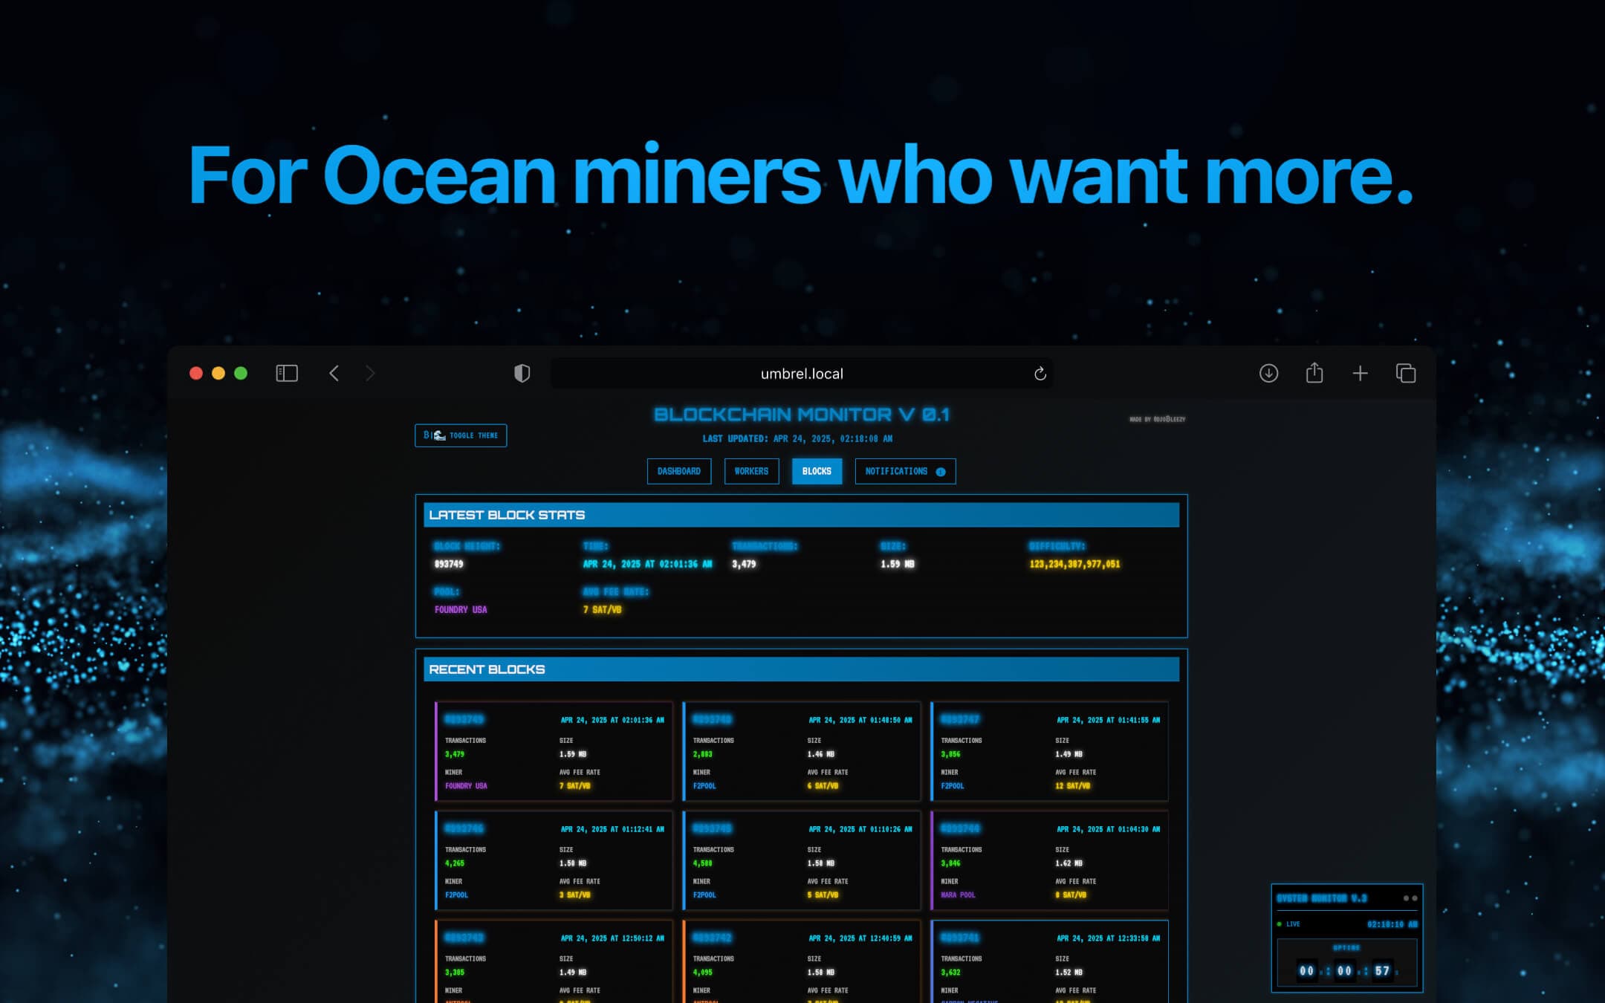Click the first gray dot on System Monitor
The image size is (1605, 1003).
click(1406, 898)
